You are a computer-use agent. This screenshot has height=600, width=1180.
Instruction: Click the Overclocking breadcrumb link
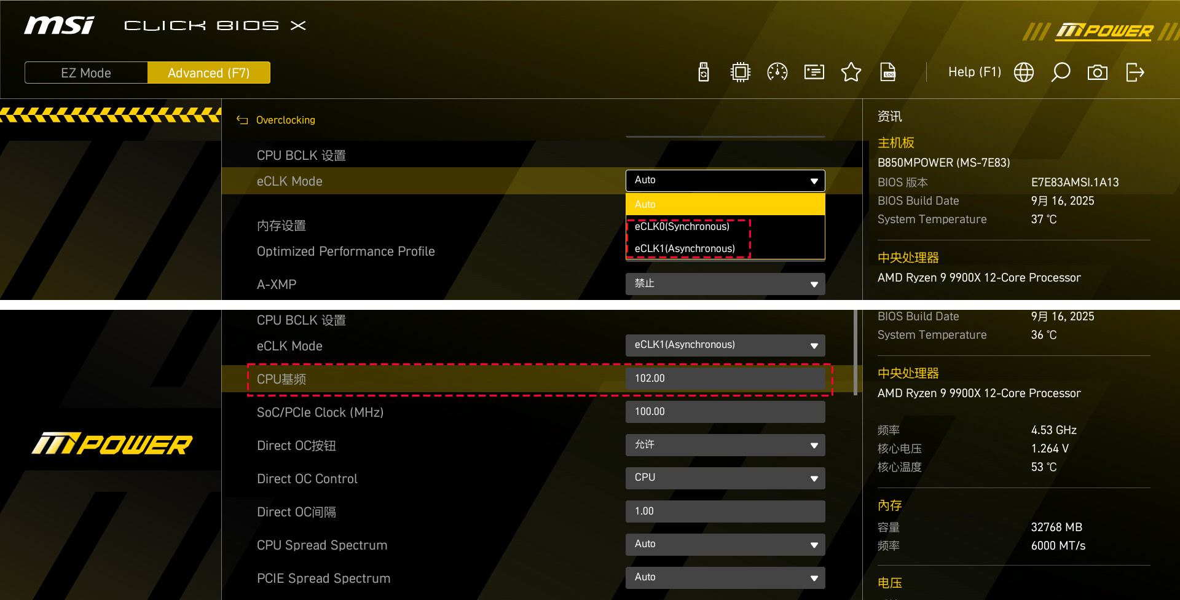pyautogui.click(x=286, y=120)
